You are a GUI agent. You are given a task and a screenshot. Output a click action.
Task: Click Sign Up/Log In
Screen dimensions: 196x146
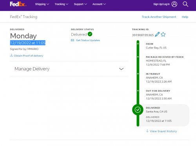point(162,4)
